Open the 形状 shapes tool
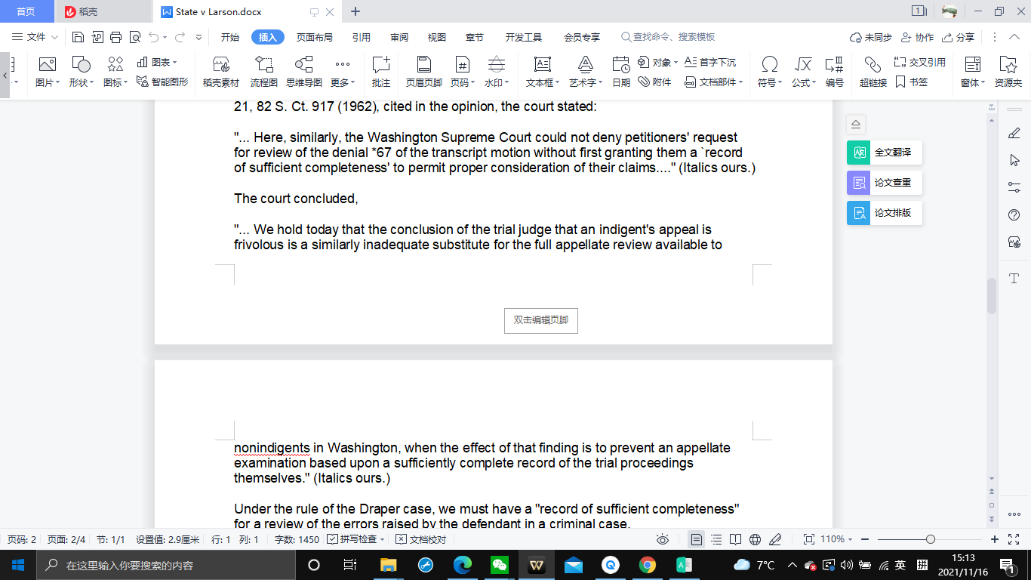This screenshot has width=1031, height=580. point(81,72)
